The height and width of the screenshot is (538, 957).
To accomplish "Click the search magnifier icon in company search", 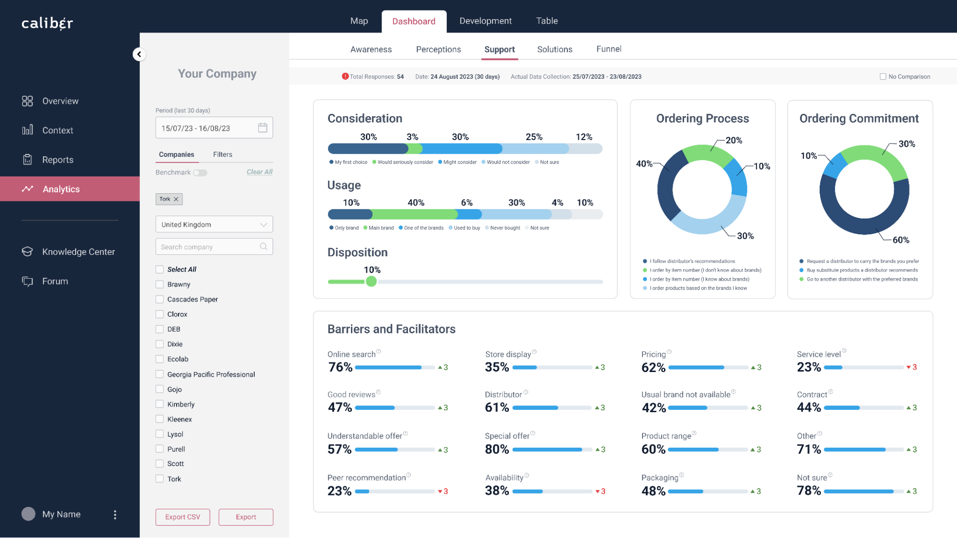I will 263,247.
